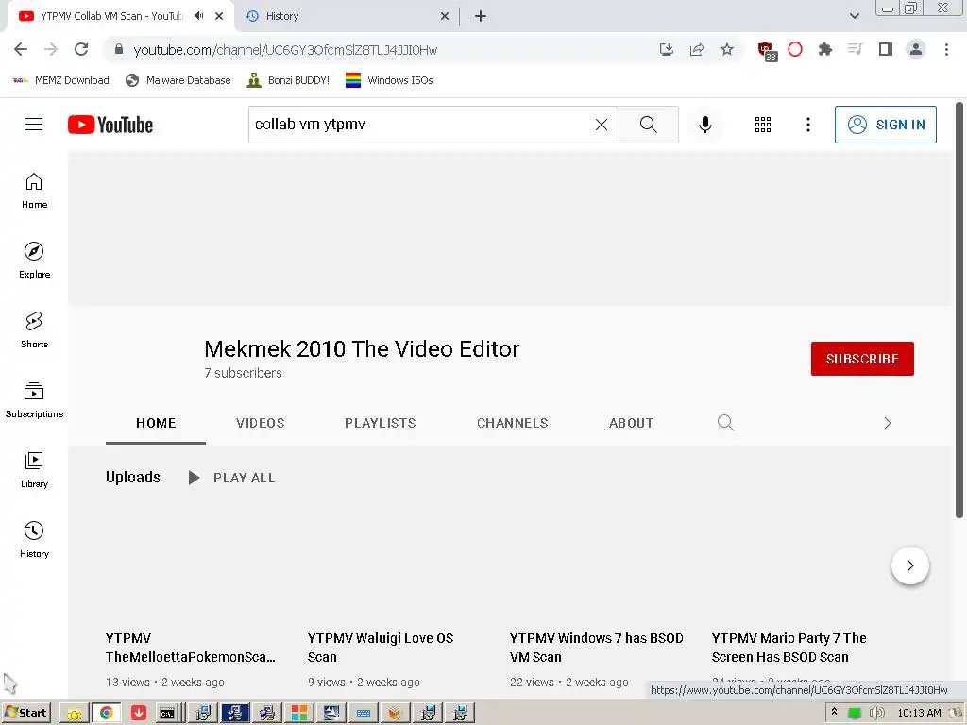Screen dimensions: 967x725
Task: Open History in the YouTube sidebar
Action: (35, 539)
